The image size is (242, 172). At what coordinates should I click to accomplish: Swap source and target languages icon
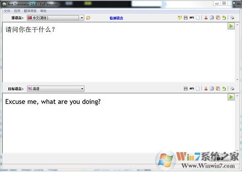88,18
